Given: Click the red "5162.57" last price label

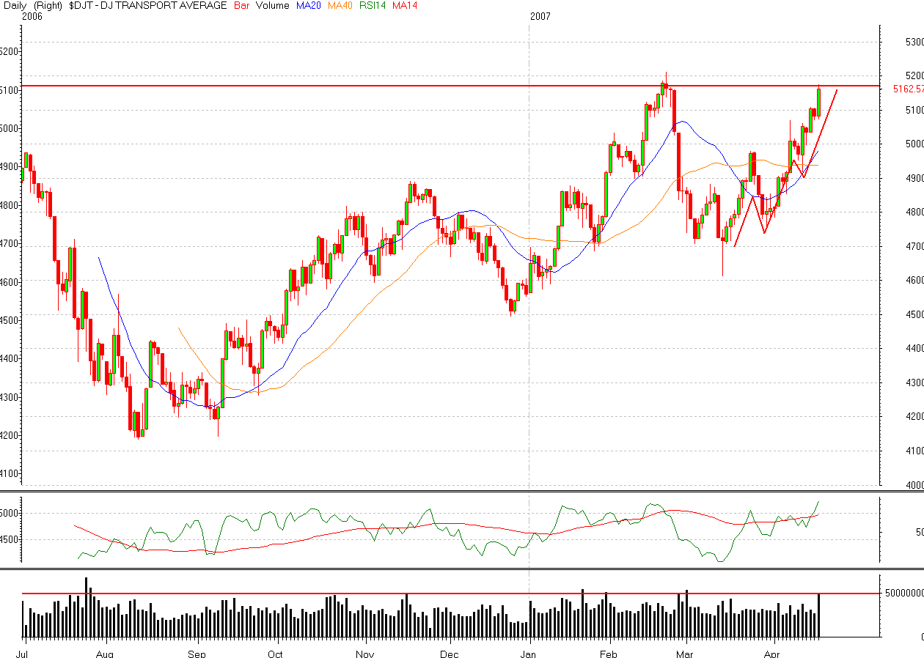Looking at the screenshot, I should coord(908,89).
